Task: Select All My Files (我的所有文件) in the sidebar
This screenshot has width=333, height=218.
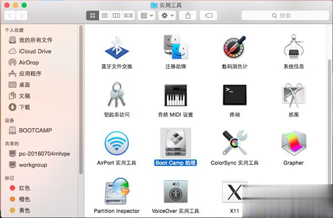Action: tap(31, 40)
